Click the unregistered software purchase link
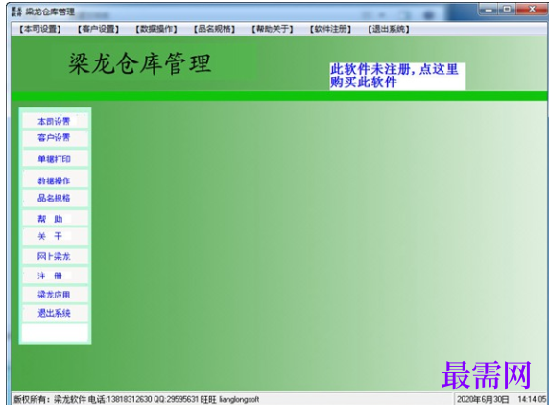This screenshot has width=549, height=405. [x=397, y=76]
